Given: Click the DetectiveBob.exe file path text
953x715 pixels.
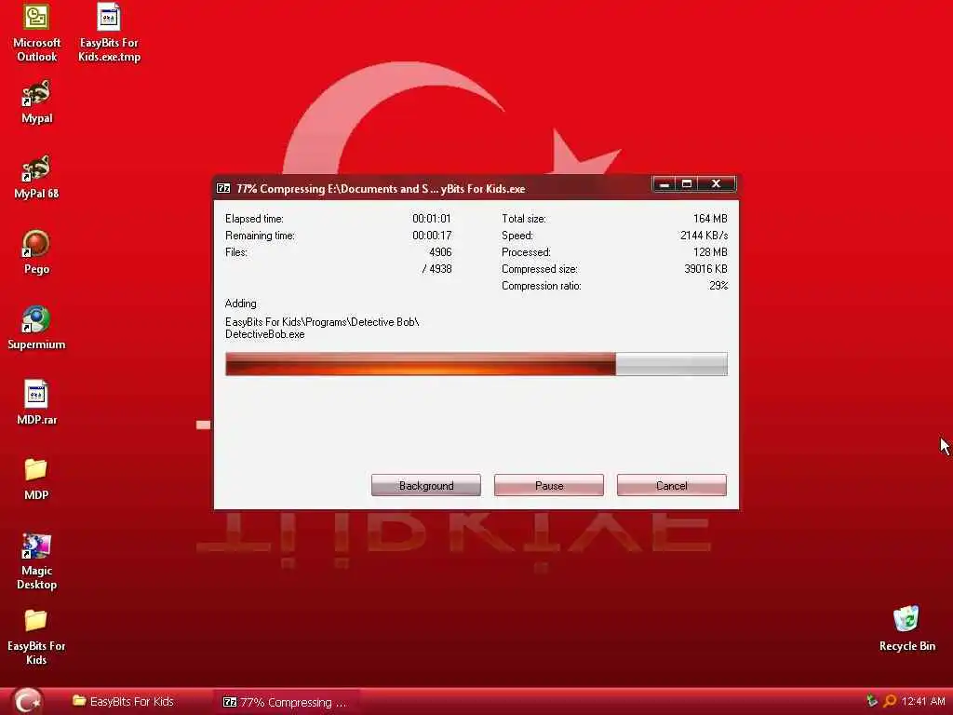Looking at the screenshot, I should coord(321,329).
